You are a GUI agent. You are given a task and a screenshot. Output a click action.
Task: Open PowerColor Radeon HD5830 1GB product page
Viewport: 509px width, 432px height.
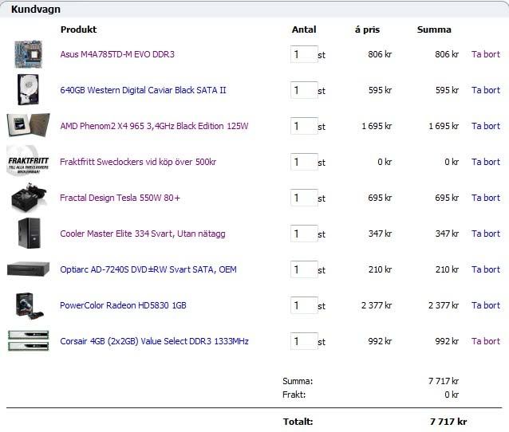pos(123,305)
